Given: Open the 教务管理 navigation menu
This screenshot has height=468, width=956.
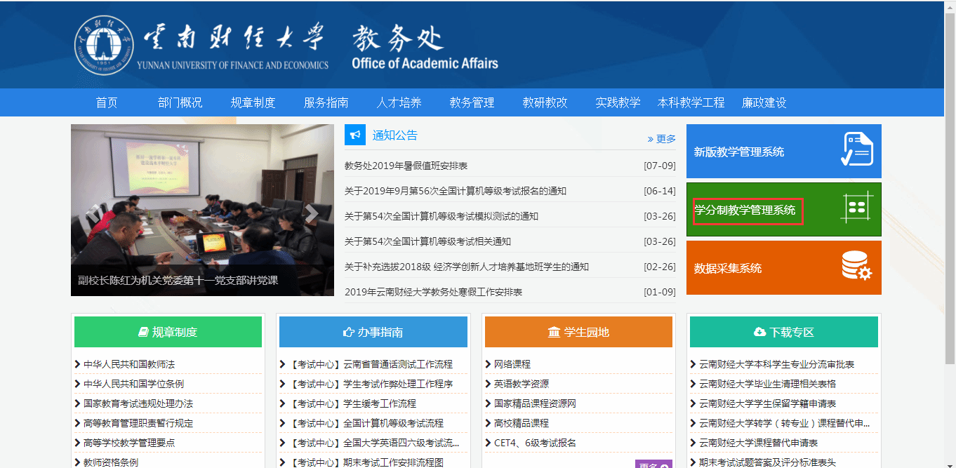Looking at the screenshot, I should [472, 102].
